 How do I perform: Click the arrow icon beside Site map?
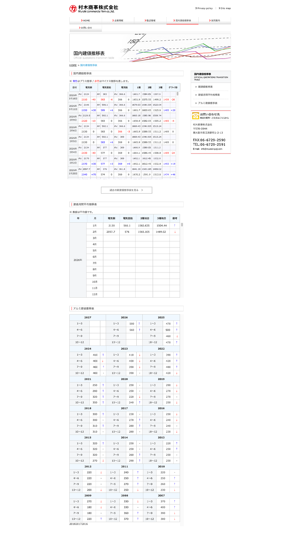click(219, 8)
